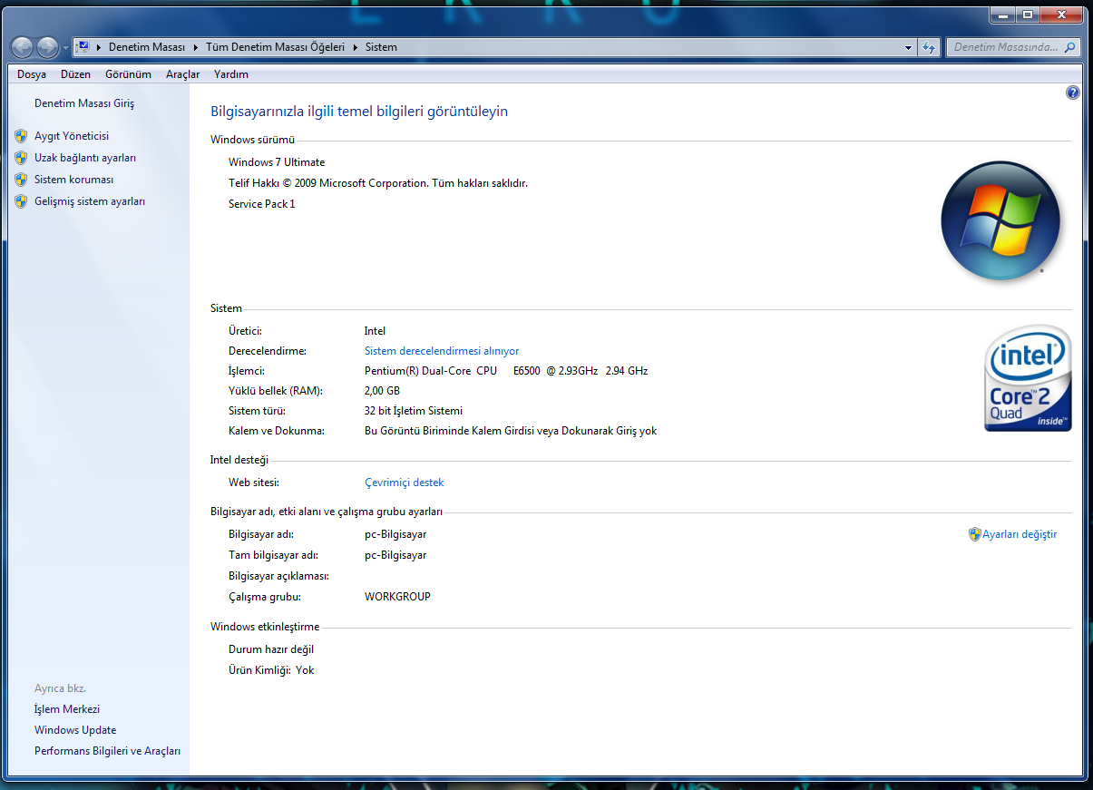Click the Back navigation arrow button
The image size is (1093, 790).
23,47
